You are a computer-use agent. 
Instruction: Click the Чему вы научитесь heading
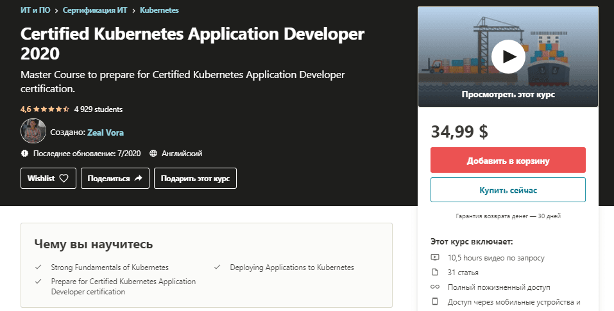93,244
